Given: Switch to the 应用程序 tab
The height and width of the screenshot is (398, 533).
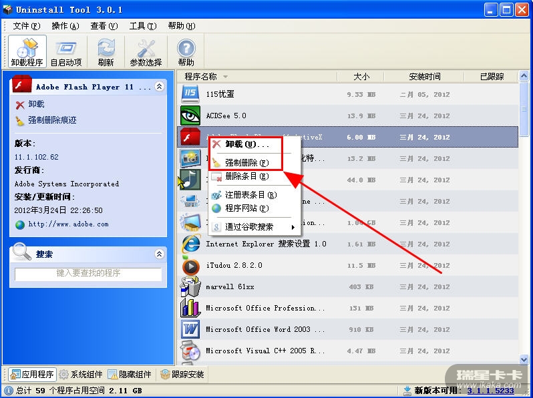Looking at the screenshot, I should click(x=32, y=375).
